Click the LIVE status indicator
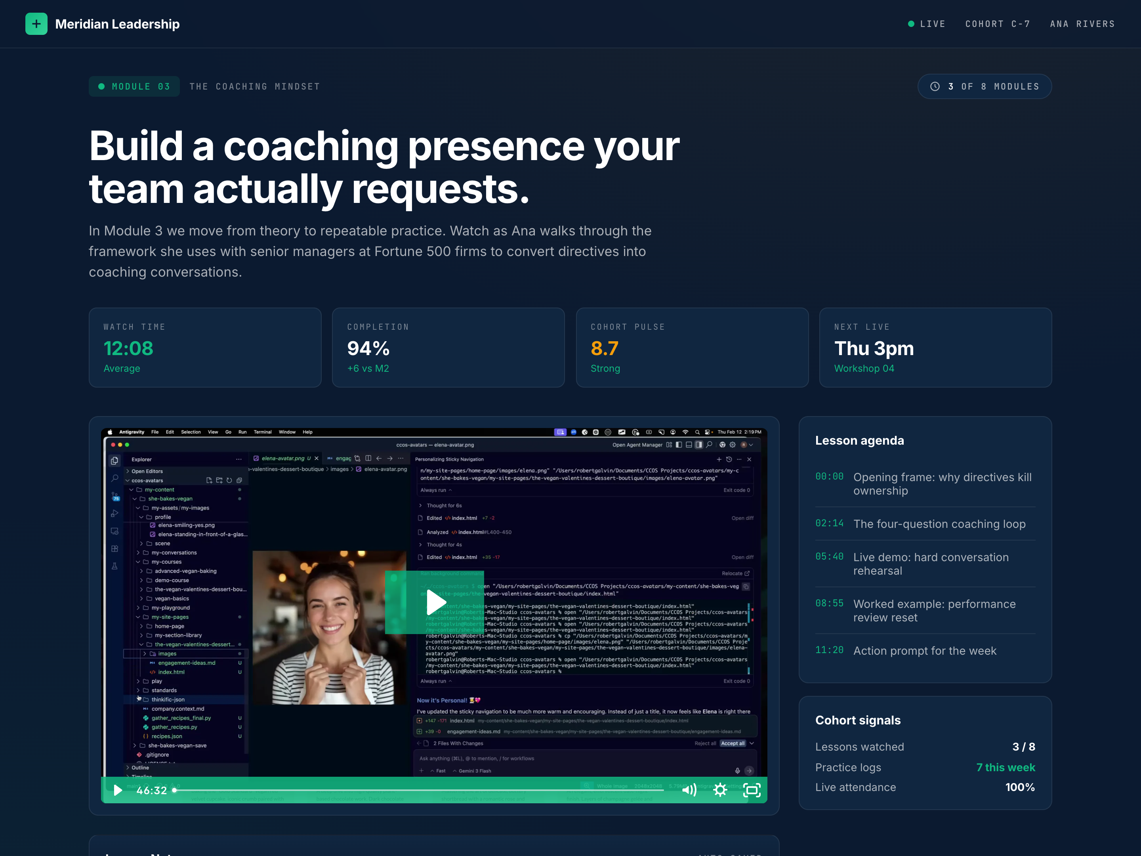 [926, 24]
